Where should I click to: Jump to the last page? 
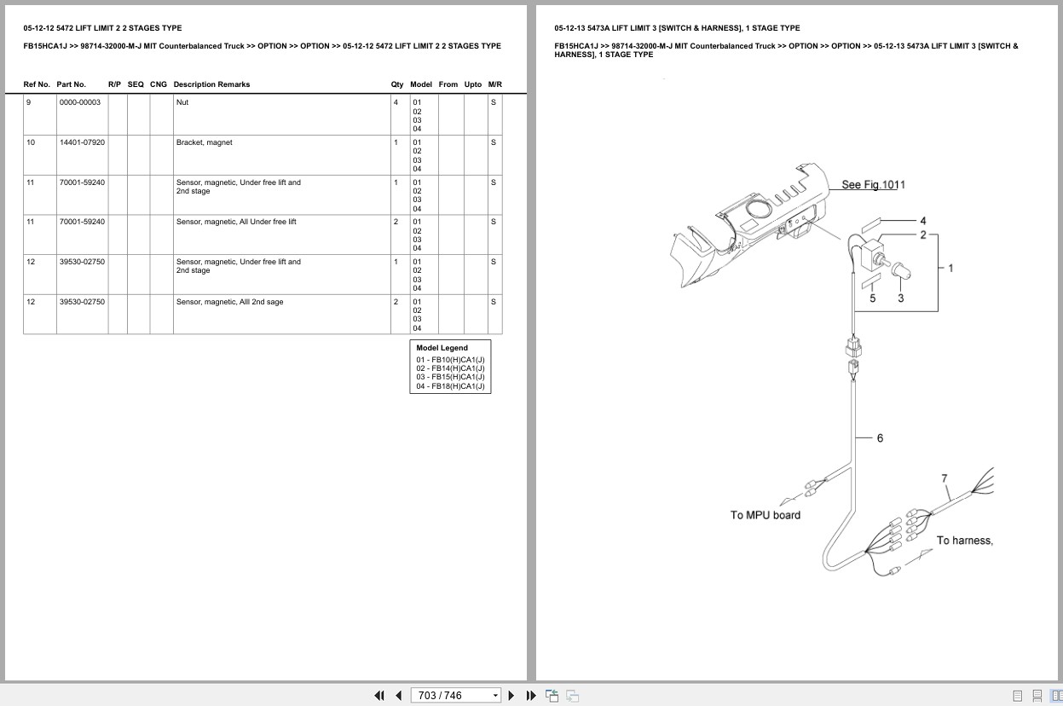(531, 696)
